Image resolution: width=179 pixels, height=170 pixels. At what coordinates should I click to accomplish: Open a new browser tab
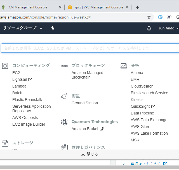pyautogui.click(x=137, y=7)
